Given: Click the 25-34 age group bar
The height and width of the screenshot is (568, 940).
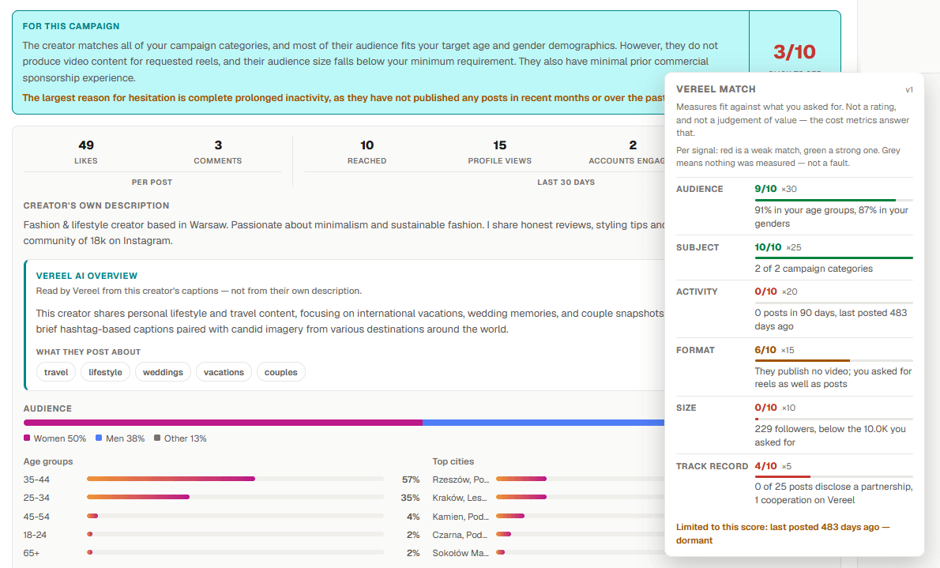Looking at the screenshot, I should 235,497.
